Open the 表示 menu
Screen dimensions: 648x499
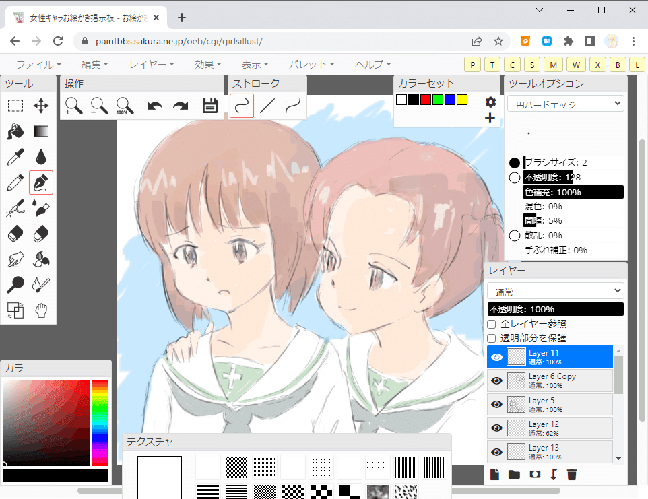(255, 65)
